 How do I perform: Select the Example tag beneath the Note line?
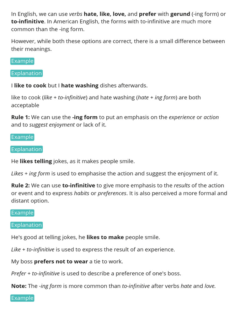coord(22,298)
